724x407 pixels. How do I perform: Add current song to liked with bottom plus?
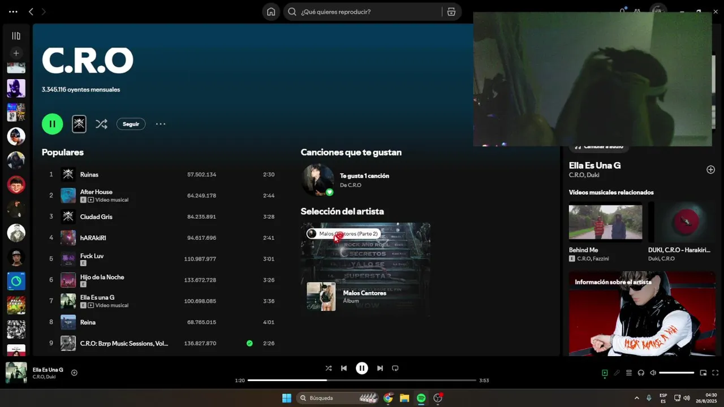[74, 373]
